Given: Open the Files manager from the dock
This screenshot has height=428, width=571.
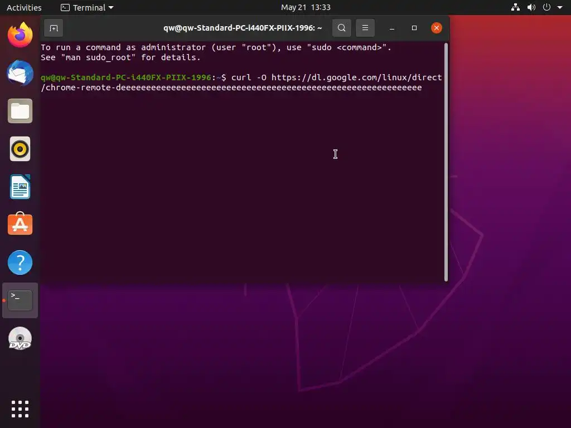Looking at the screenshot, I should pyautogui.click(x=20, y=111).
